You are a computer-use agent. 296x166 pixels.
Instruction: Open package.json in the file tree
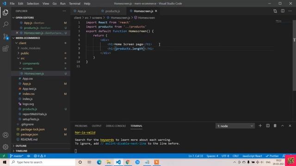(x=30, y=134)
